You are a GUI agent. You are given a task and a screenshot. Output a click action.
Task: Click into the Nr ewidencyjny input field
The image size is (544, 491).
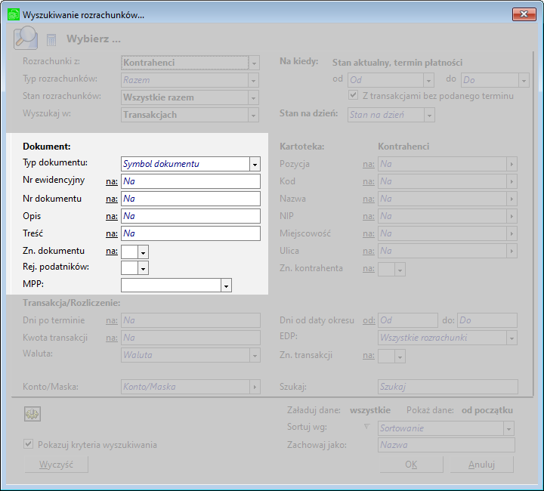[x=190, y=181]
